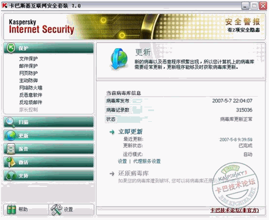Select 反垃圾邮件 in the protection list
Image resolution: width=269 pixels, height=220 pixels.
click(x=30, y=102)
